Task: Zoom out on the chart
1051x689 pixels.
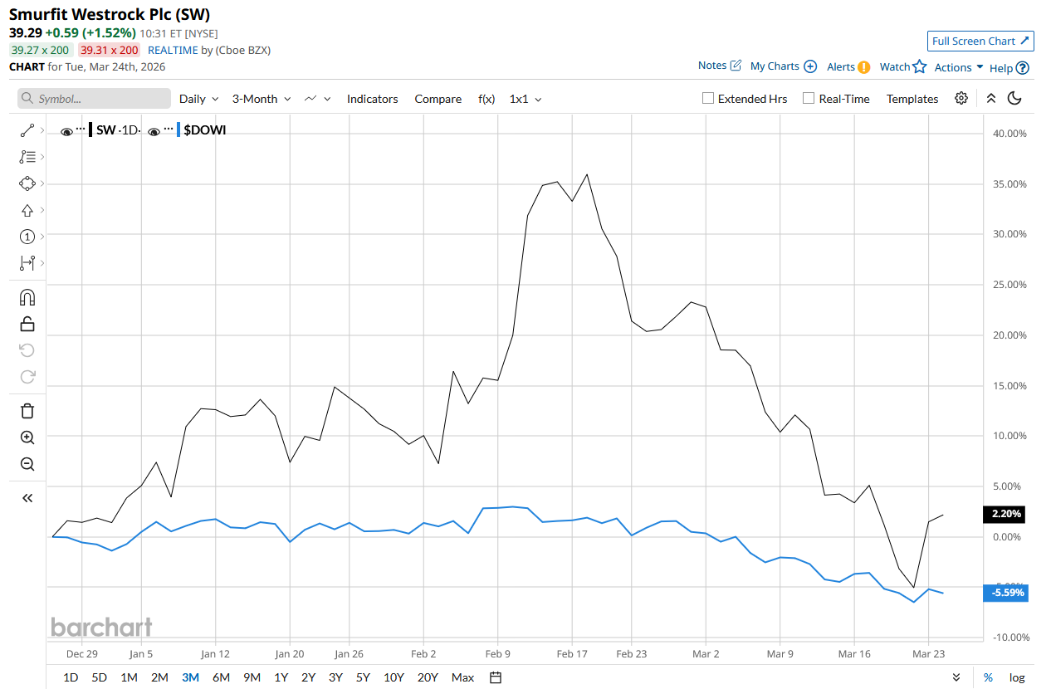Action: 27,464
